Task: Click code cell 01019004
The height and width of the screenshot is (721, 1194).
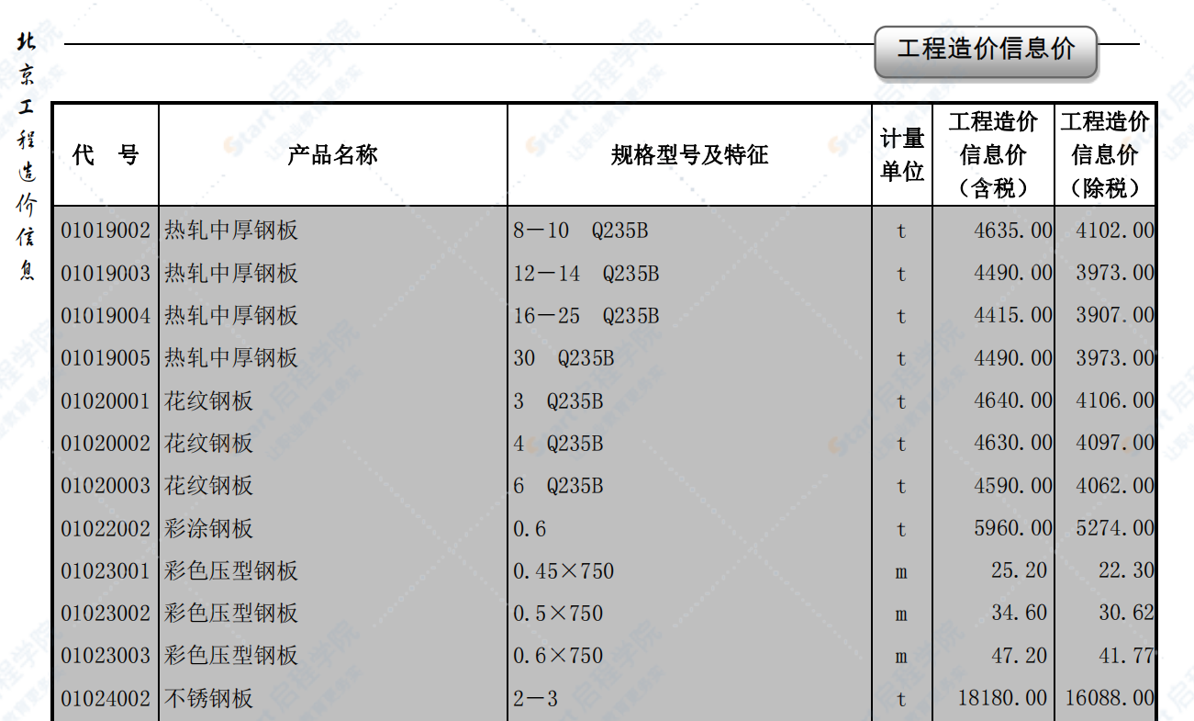Action: tap(106, 316)
